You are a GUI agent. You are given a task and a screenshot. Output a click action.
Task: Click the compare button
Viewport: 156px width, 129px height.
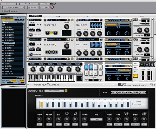coord(34,8)
